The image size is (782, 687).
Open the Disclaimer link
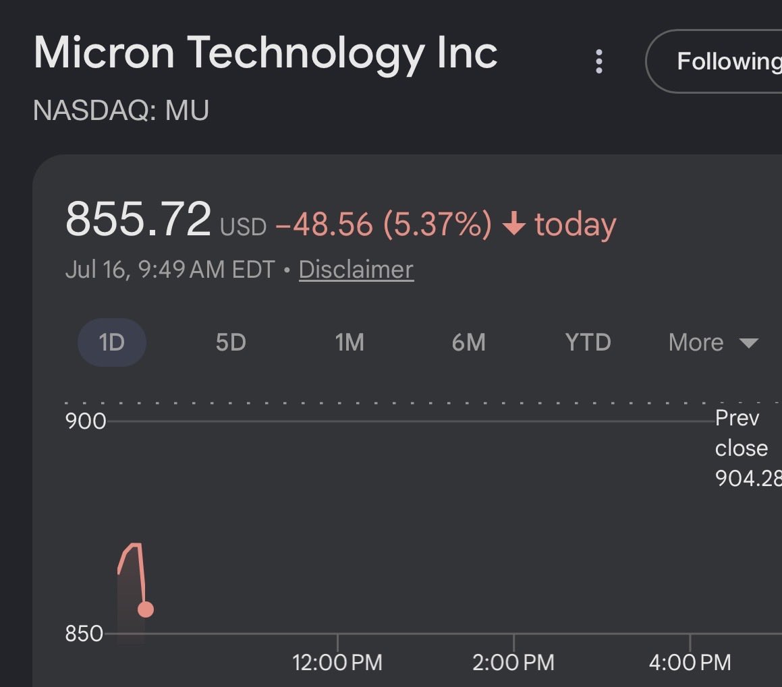[356, 270]
